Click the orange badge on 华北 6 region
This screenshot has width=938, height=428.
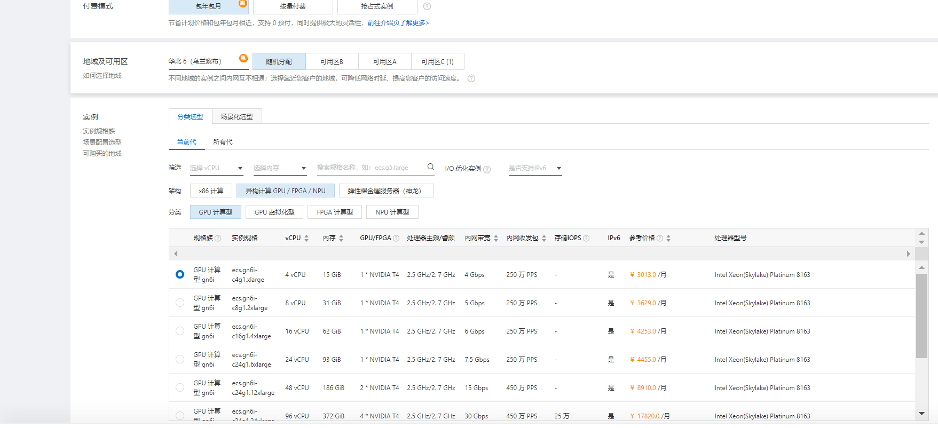coord(243,58)
